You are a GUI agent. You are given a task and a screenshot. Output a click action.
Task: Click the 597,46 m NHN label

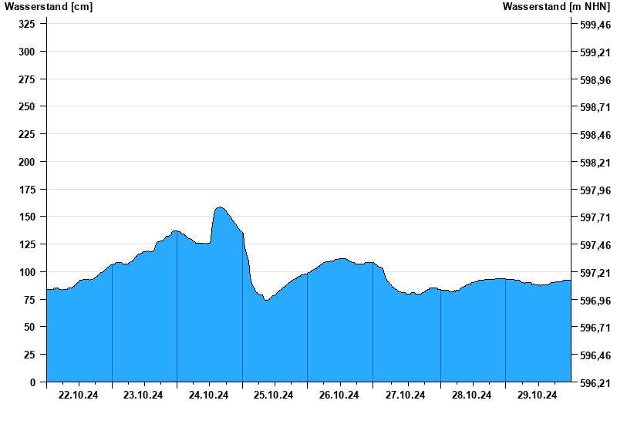[x=595, y=245]
